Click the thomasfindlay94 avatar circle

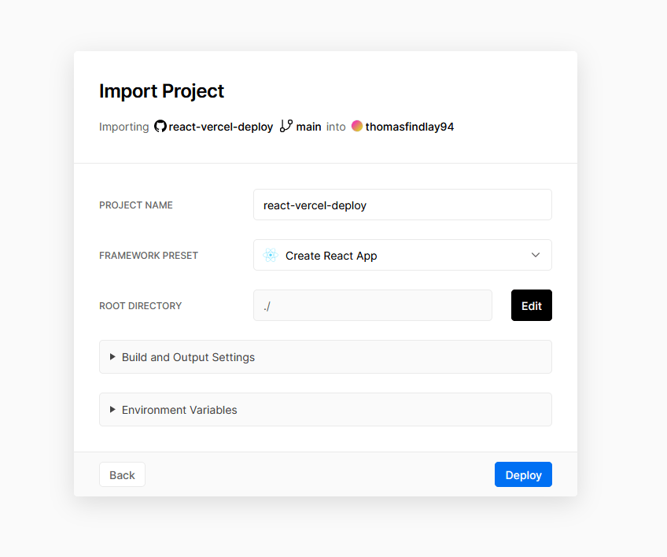(x=357, y=126)
